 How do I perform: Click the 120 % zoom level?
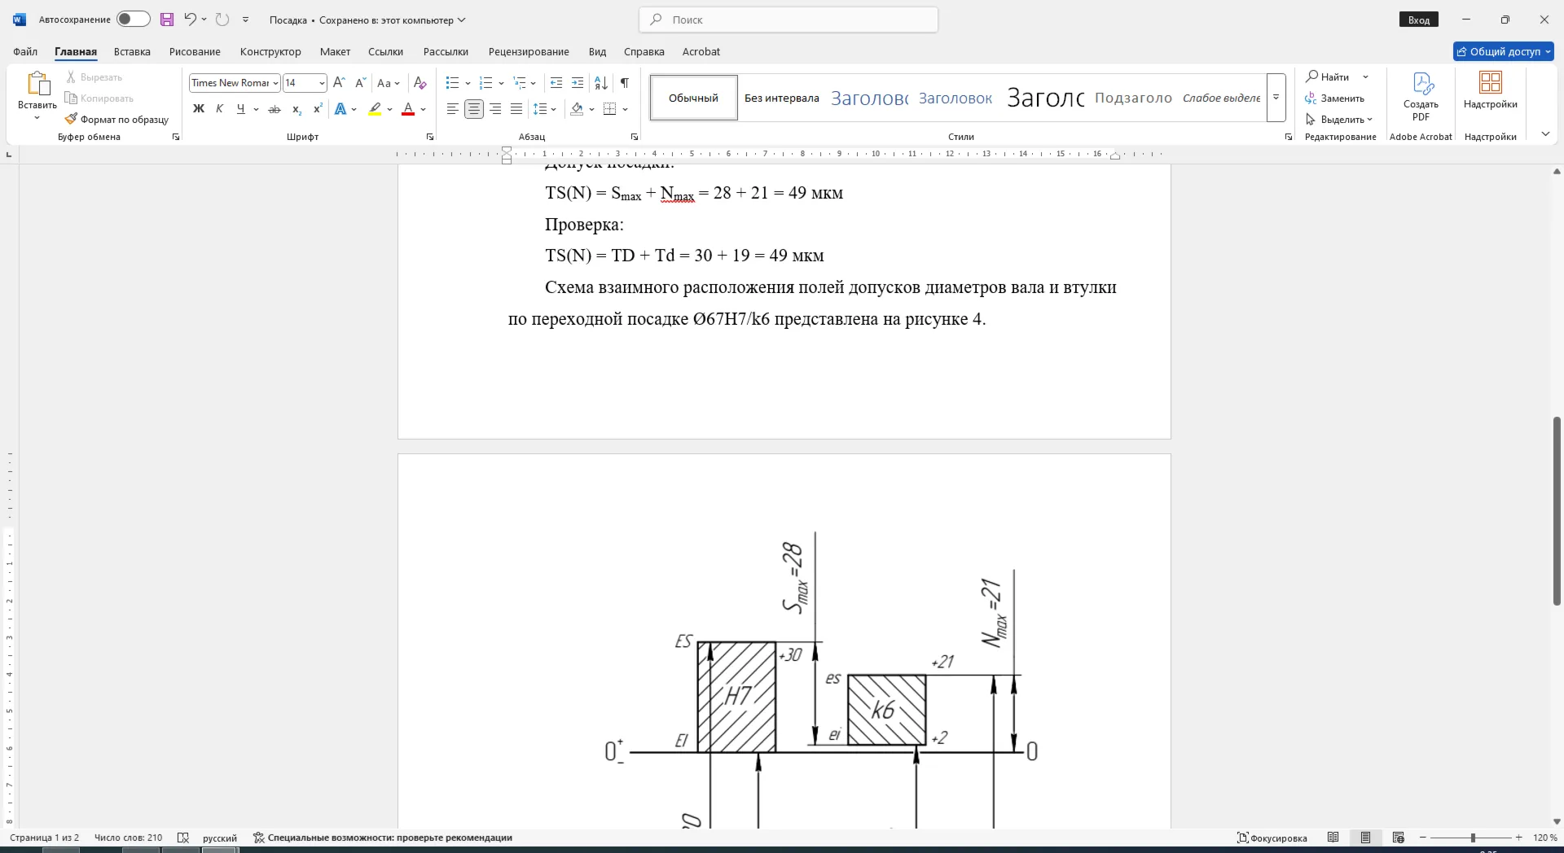point(1544,838)
